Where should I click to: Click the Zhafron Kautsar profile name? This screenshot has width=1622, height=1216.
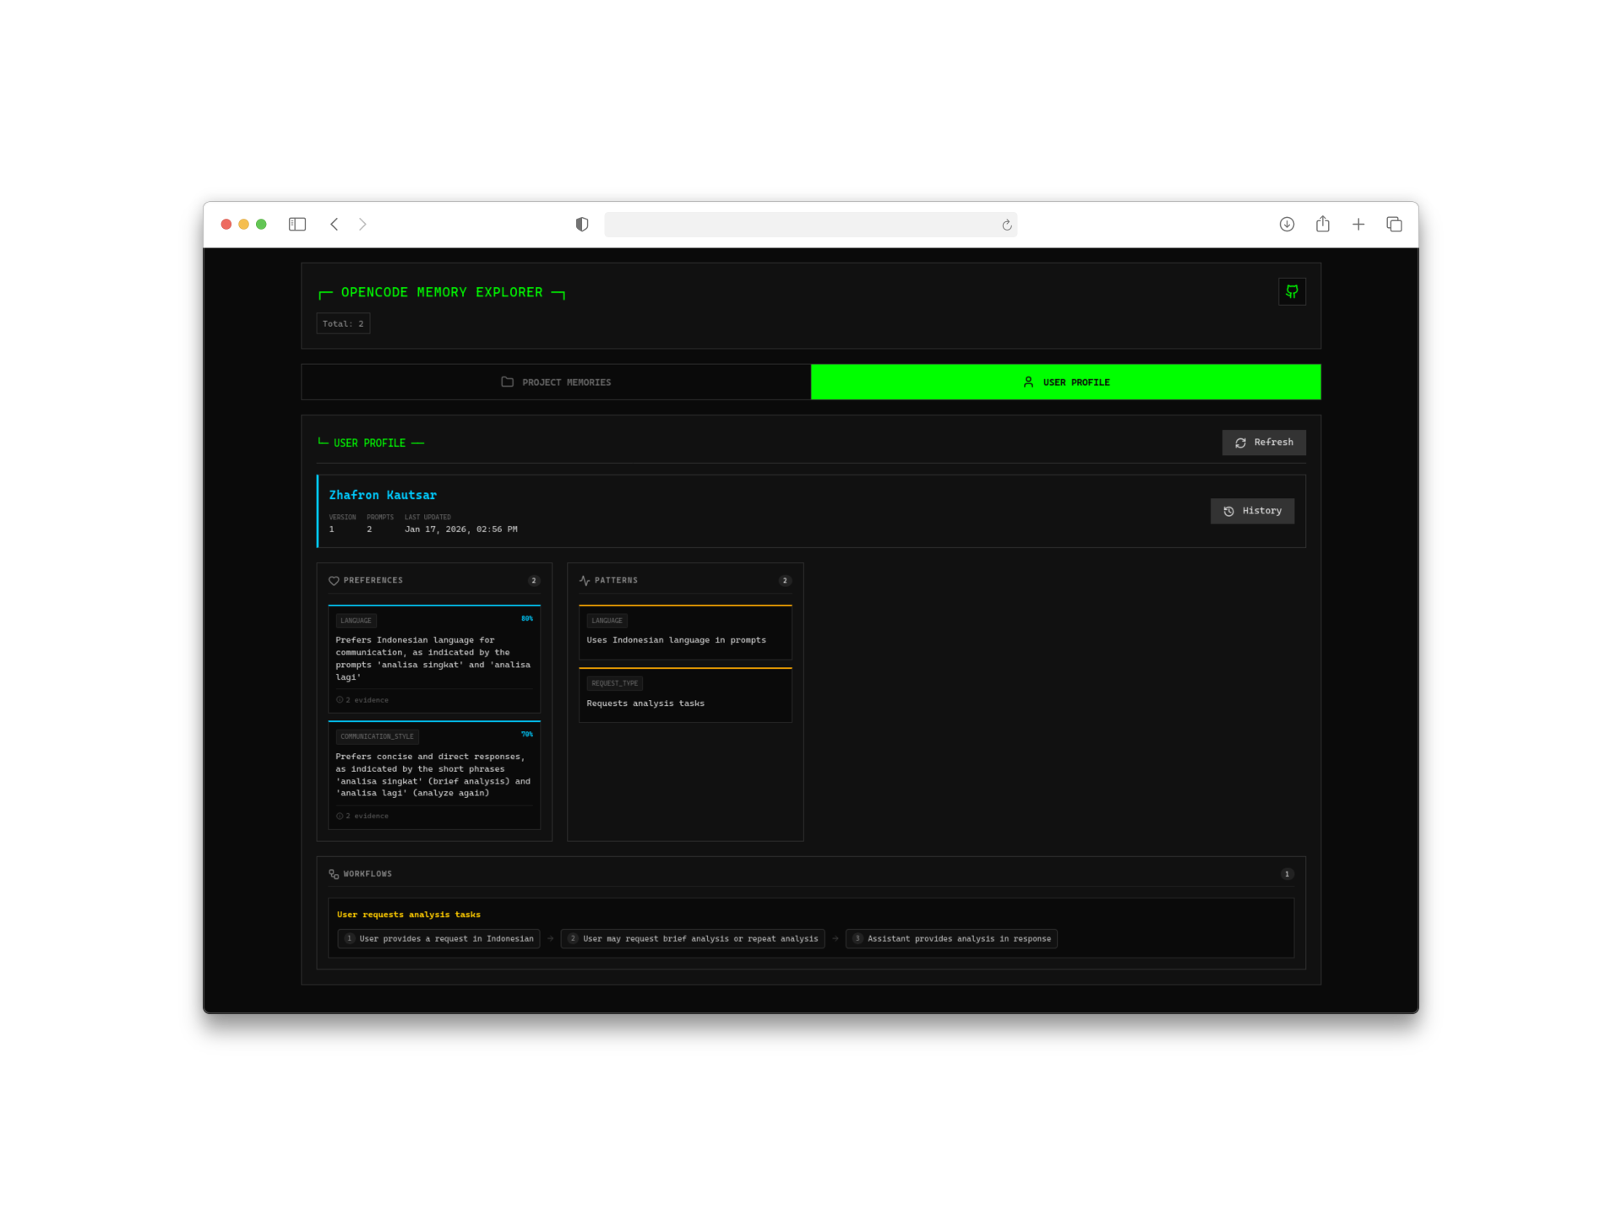click(381, 495)
